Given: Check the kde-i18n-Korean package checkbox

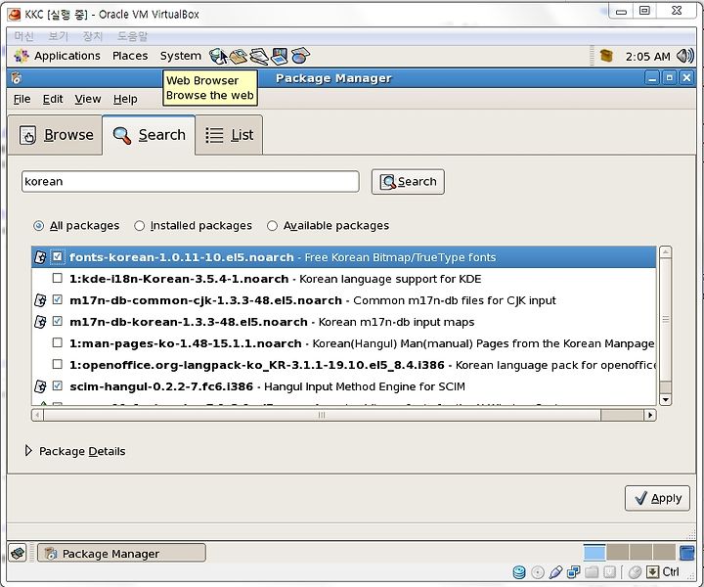Looking at the screenshot, I should (x=57, y=278).
